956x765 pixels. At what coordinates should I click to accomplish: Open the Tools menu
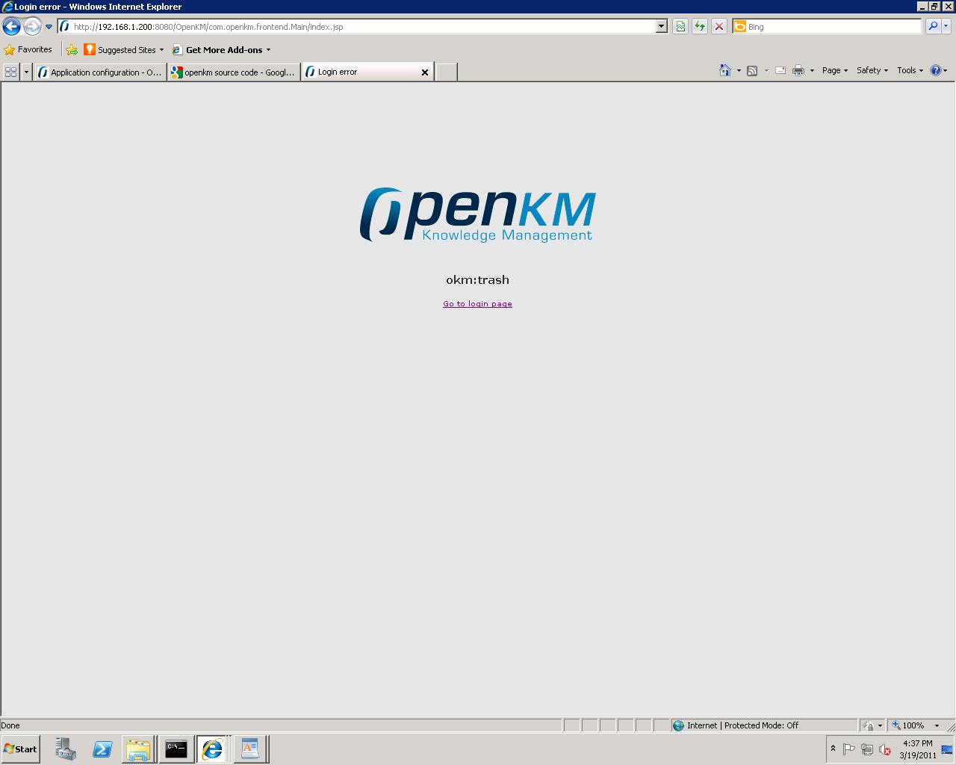click(909, 70)
